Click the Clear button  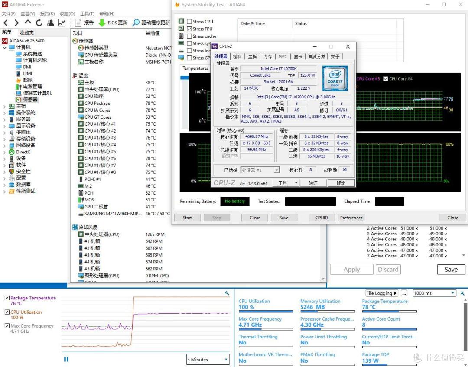(255, 218)
